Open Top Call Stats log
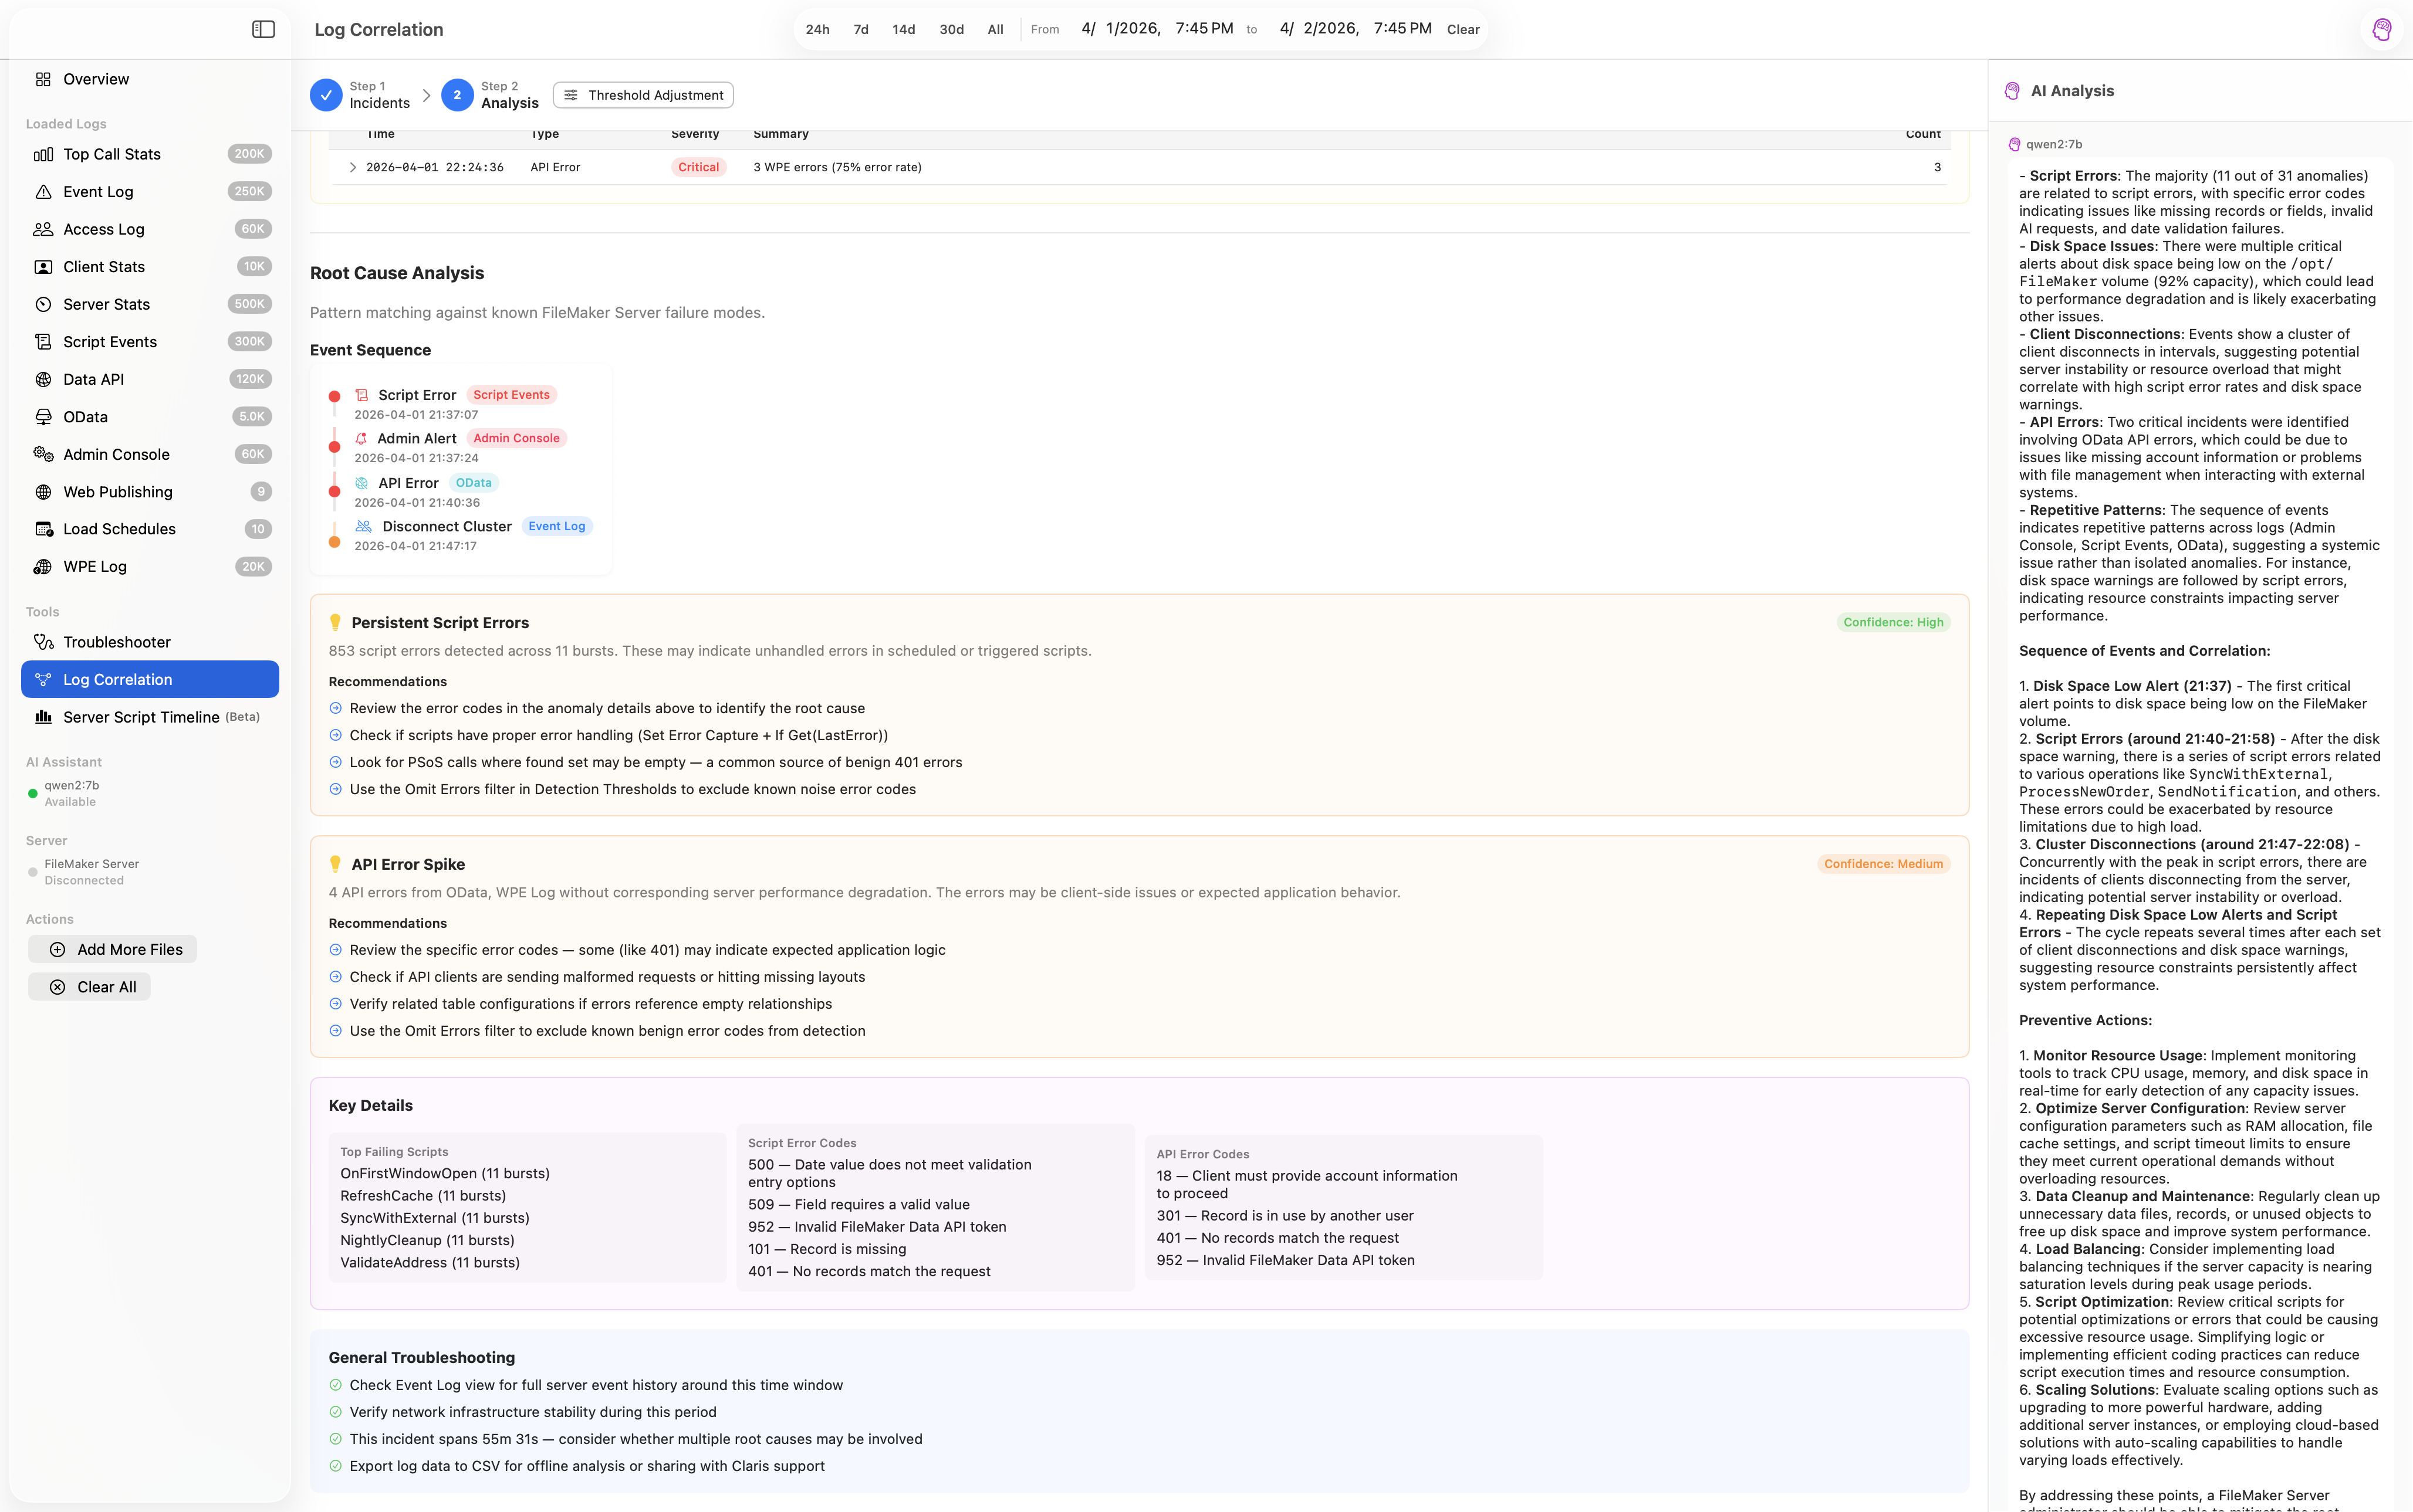 coord(112,154)
